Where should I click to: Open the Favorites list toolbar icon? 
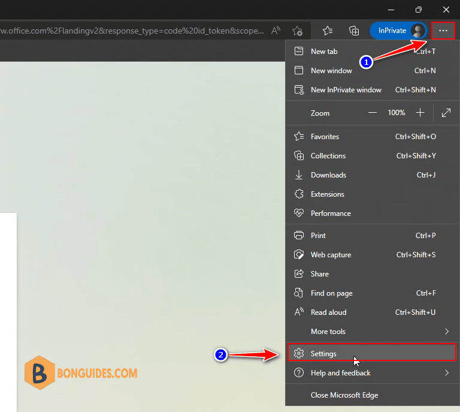pos(328,31)
